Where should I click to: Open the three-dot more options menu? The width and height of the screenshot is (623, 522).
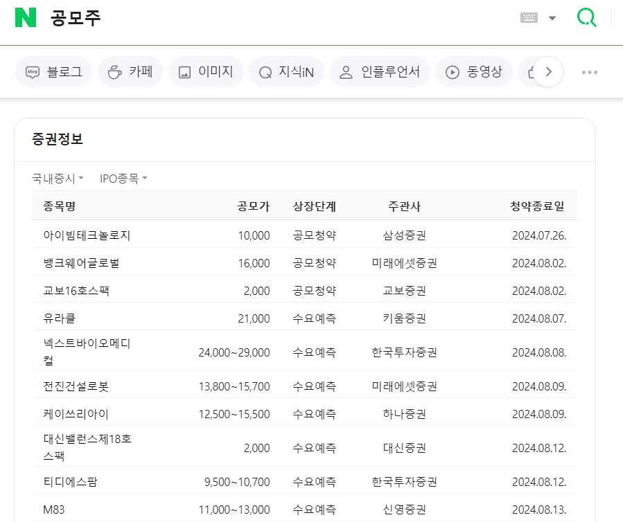point(590,72)
